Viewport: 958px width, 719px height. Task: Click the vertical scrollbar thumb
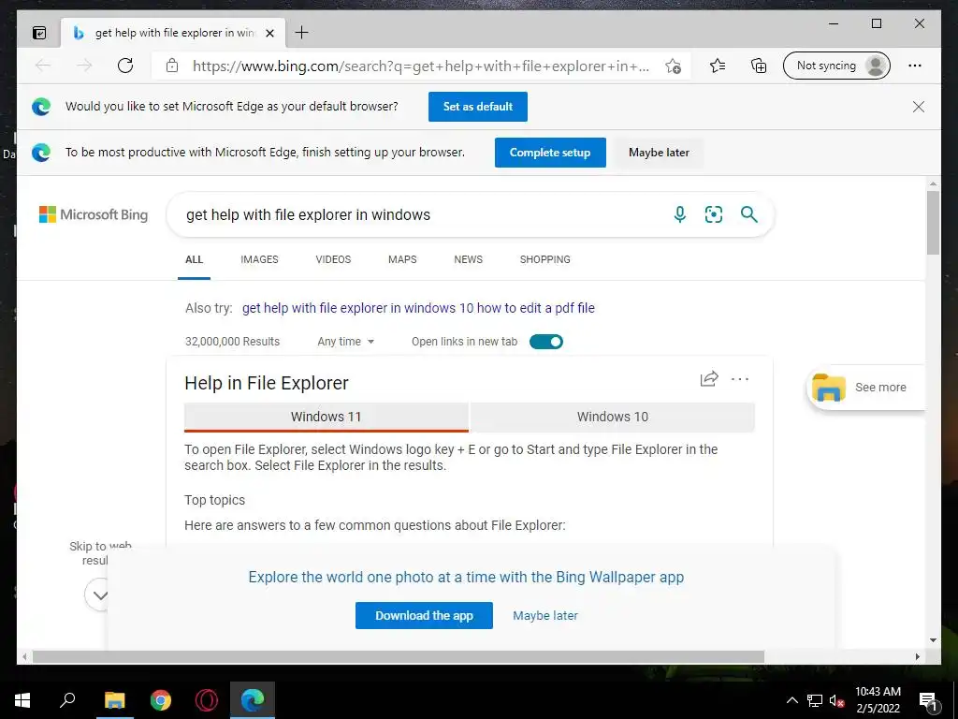tap(933, 223)
